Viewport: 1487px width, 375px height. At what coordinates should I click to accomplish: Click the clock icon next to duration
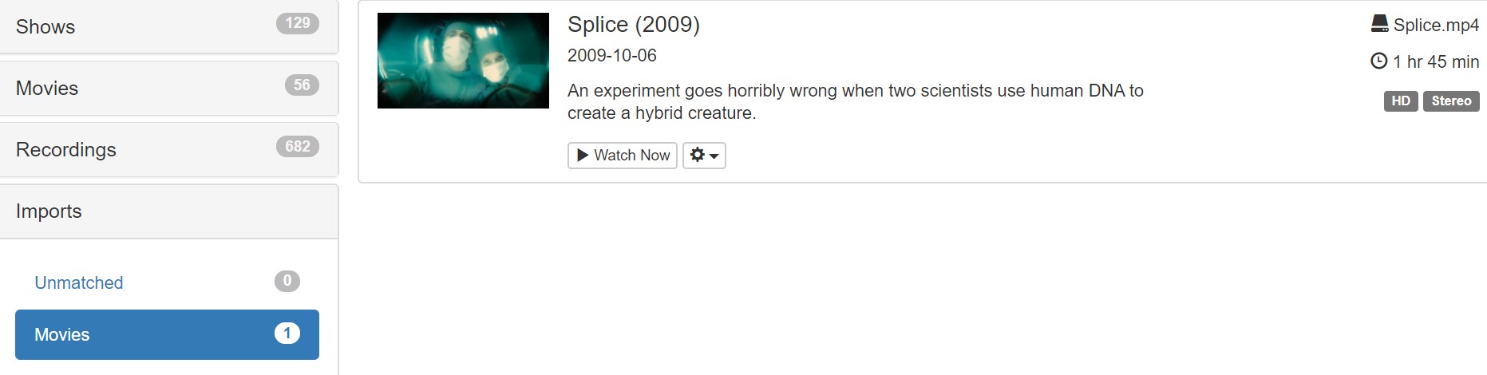click(1378, 61)
